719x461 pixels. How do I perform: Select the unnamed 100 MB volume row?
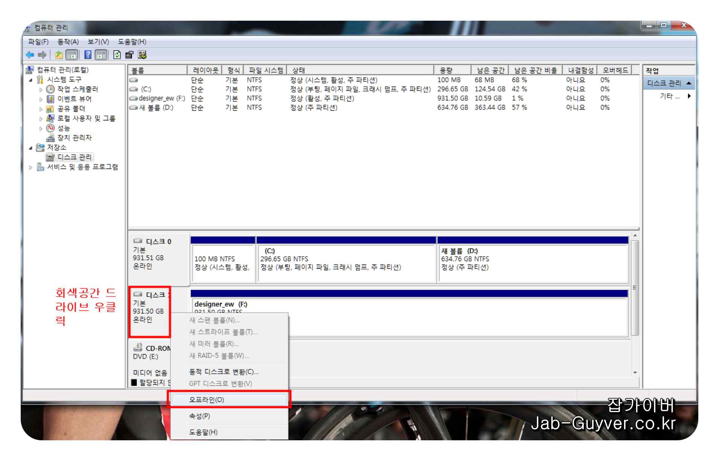pyautogui.click(x=384, y=80)
